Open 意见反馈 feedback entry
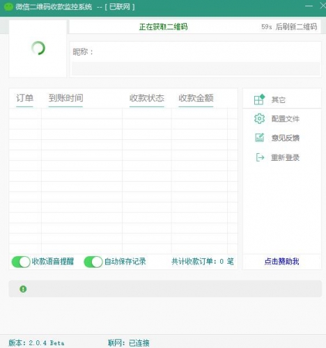The width and height of the screenshot is (326, 348). click(286, 138)
